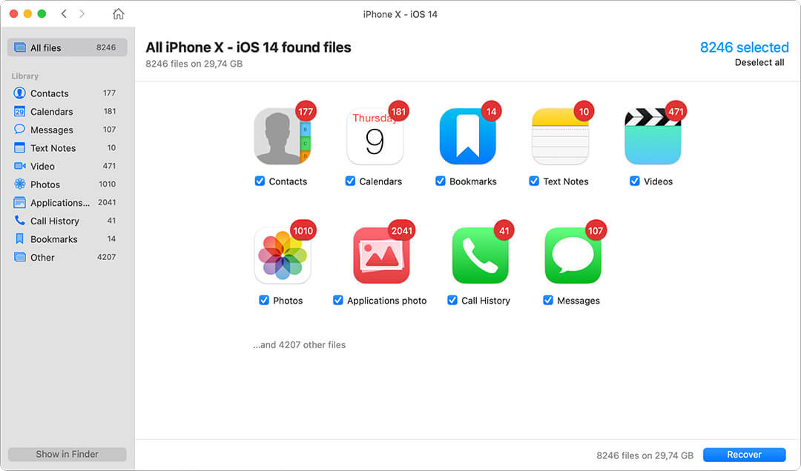Image resolution: width=801 pixels, height=471 pixels.
Task: Uncheck the Messages checkbox
Action: pyautogui.click(x=547, y=300)
